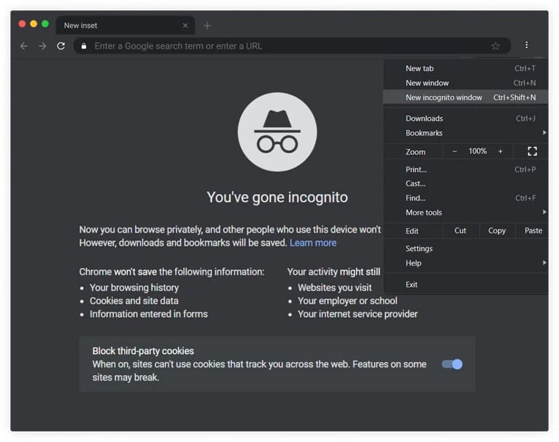Viewport: 559px width, 442px height.
Task: Click the Cut button in Edit row
Action: (460, 231)
